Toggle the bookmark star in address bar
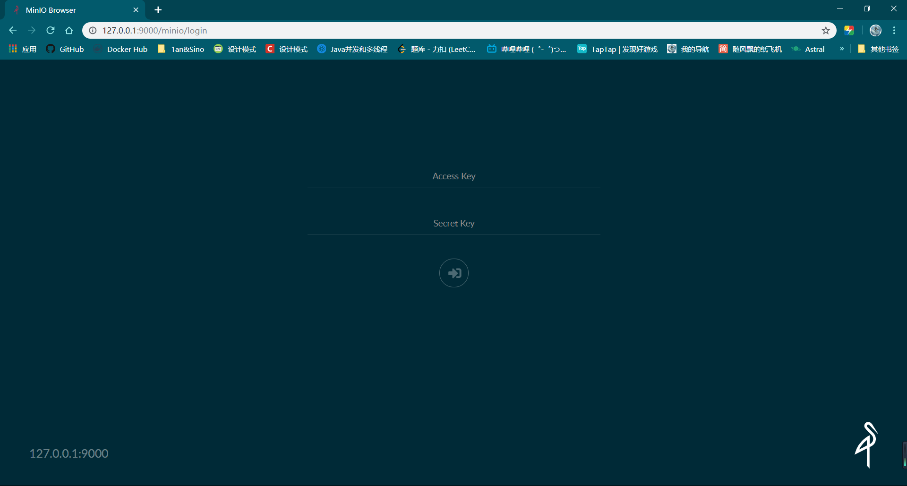 click(825, 30)
